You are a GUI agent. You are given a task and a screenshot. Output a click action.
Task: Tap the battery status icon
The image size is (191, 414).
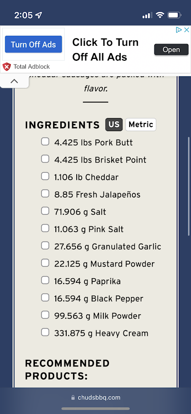[174, 15]
